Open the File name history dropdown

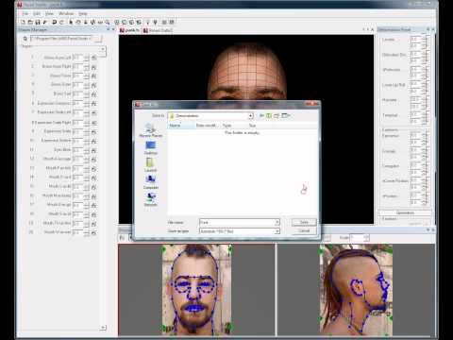pos(277,222)
